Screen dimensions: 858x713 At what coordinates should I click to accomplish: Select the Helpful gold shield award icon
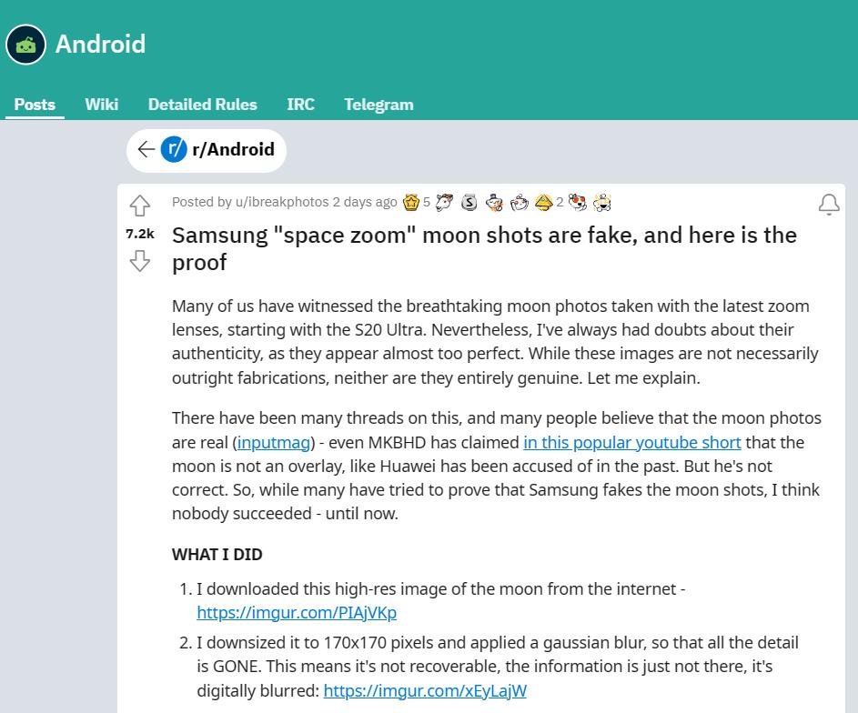coord(544,202)
